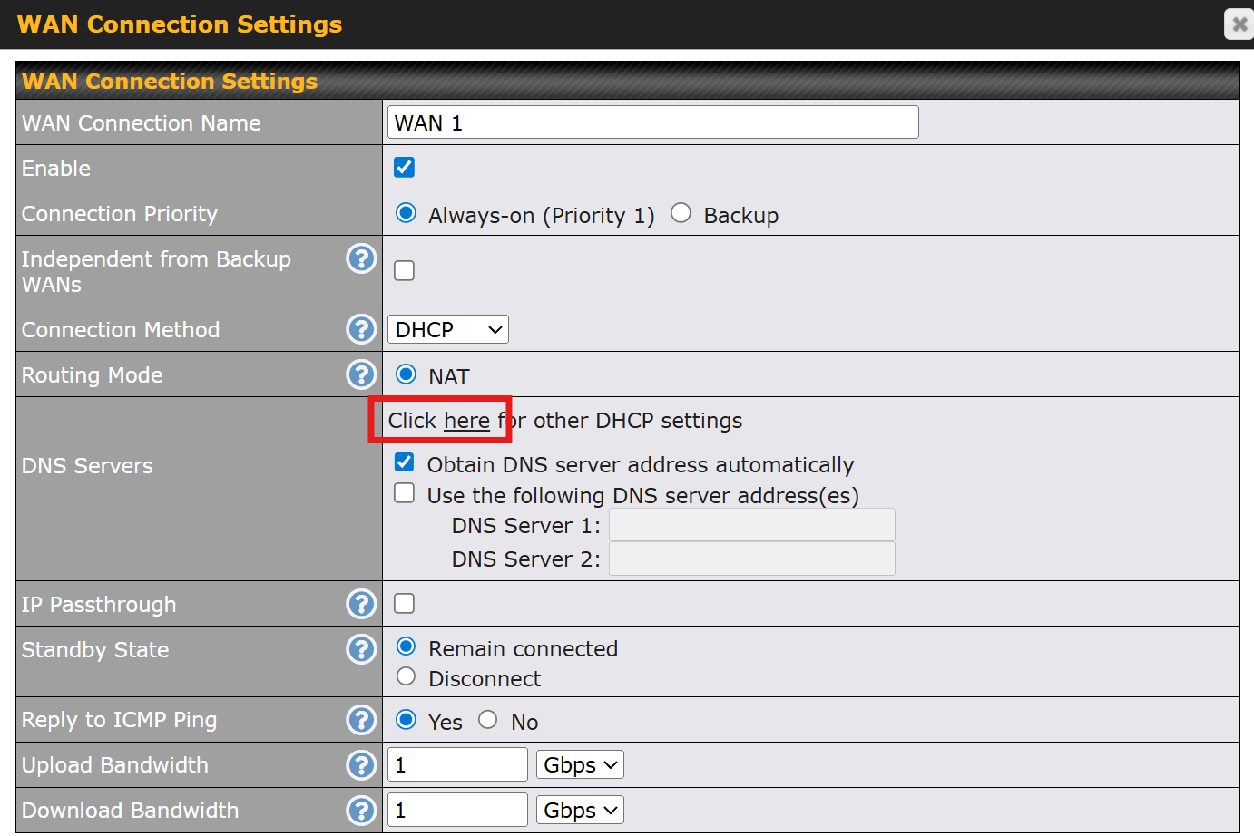1254x836 pixels.
Task: Open the Connection Method DHCP dropdown
Action: 448,329
